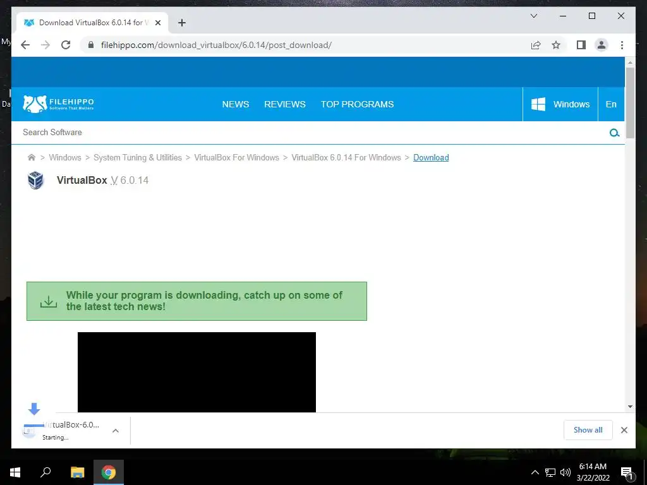Click the Download breadcrumb link
The width and height of the screenshot is (647, 485).
[431, 157]
